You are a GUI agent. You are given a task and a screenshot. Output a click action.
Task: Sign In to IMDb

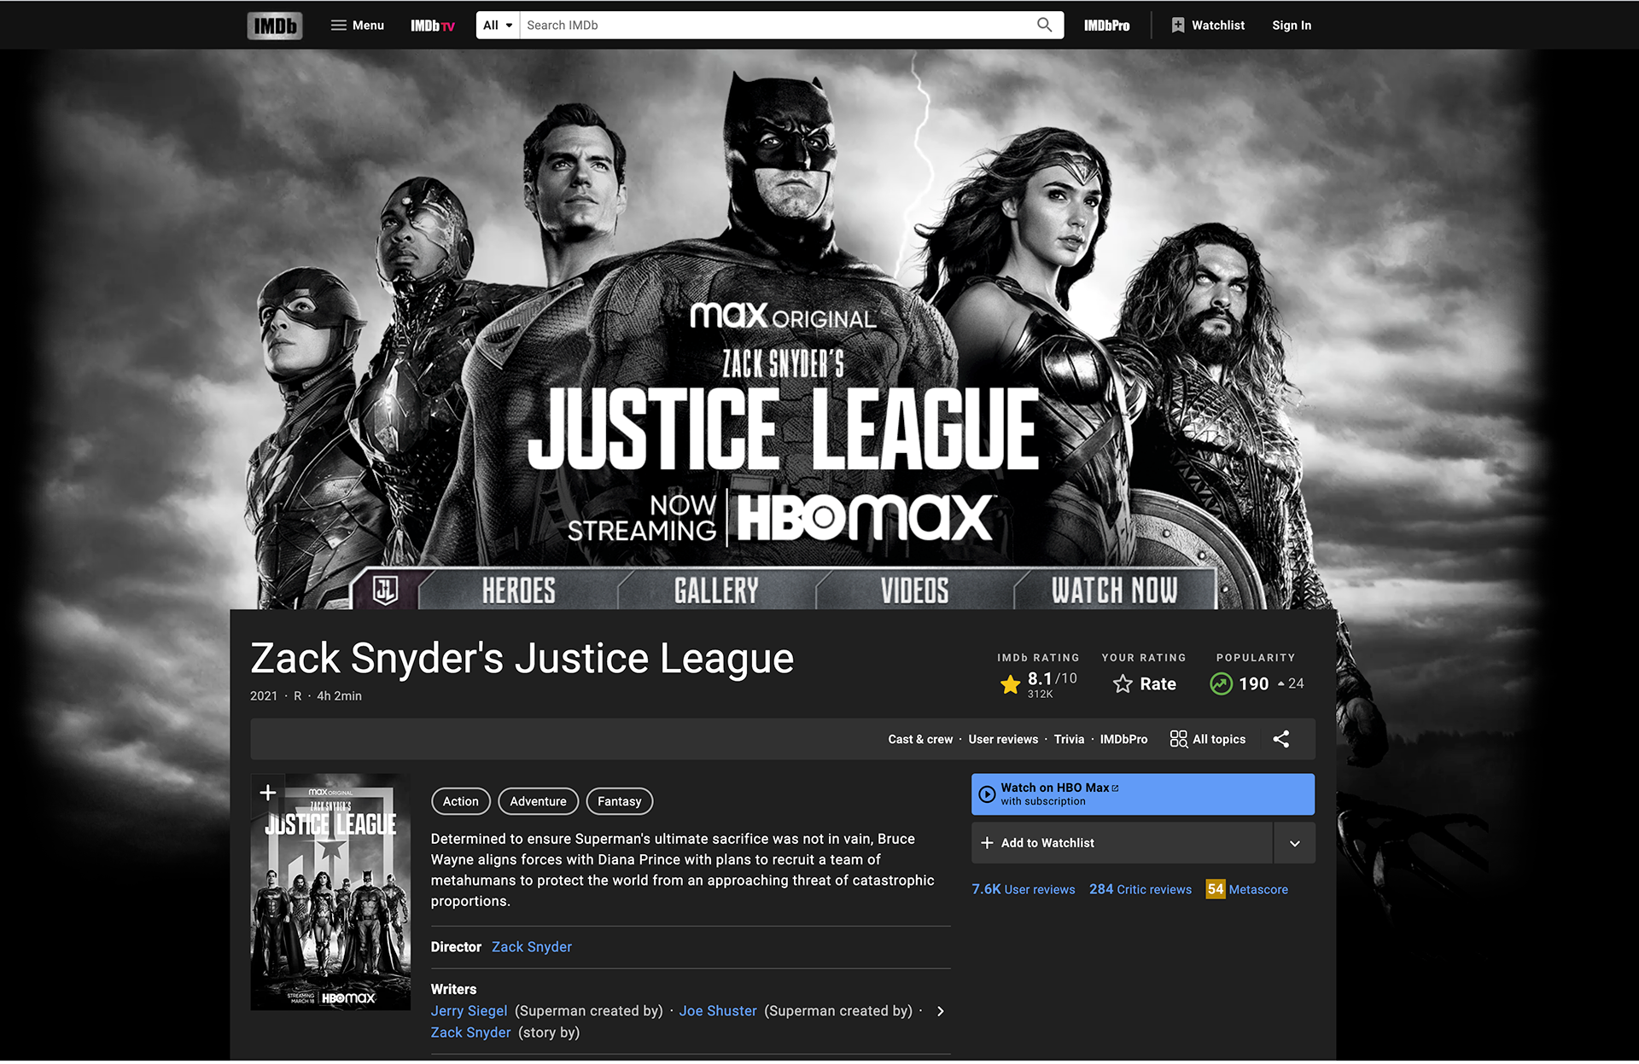pyautogui.click(x=1292, y=26)
